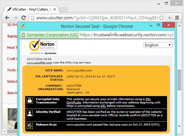Image resolution: width=184 pixels, height=136 pixels.
Task: Open the Chrome hamburger menu
Action: click(x=177, y=18)
